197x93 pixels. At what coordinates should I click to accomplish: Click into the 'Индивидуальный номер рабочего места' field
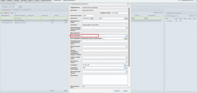[x=105, y=41]
